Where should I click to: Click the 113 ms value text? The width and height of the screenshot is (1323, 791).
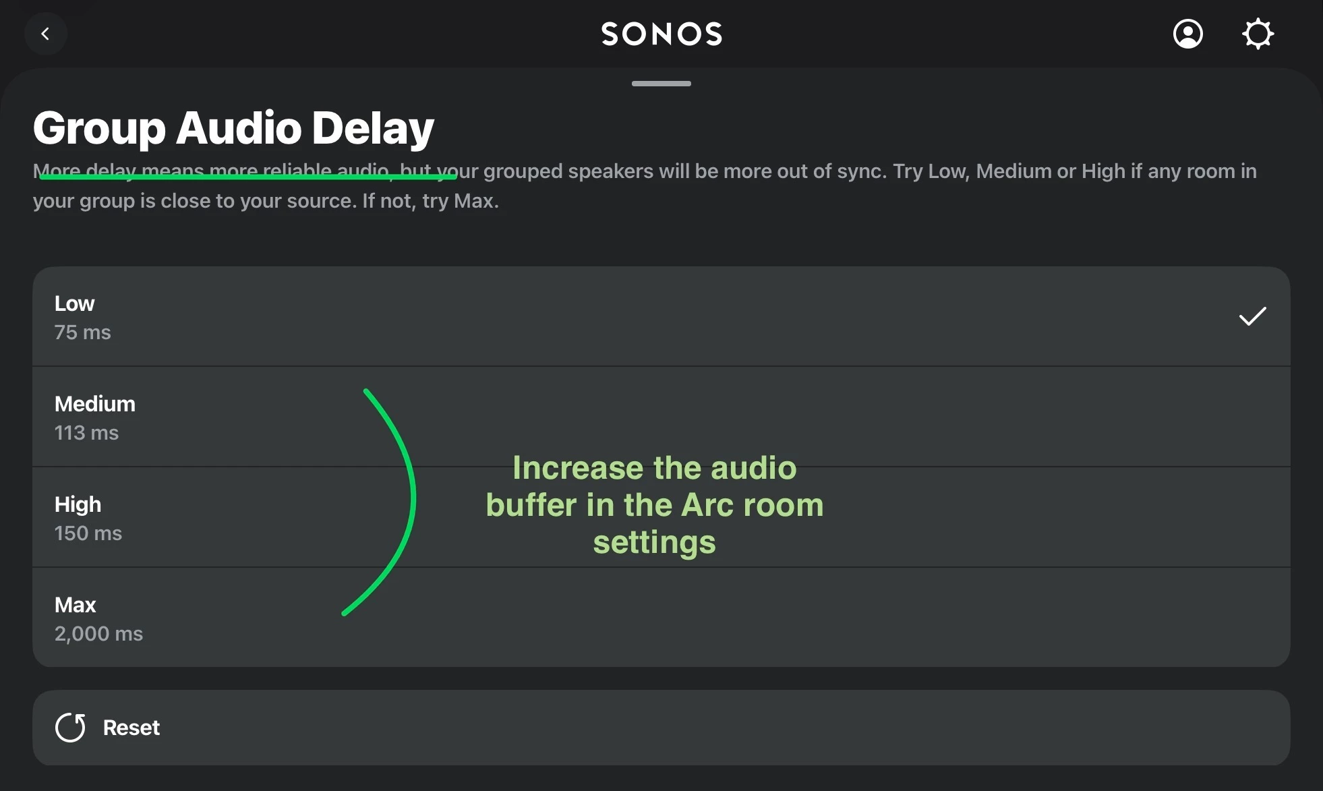click(86, 433)
